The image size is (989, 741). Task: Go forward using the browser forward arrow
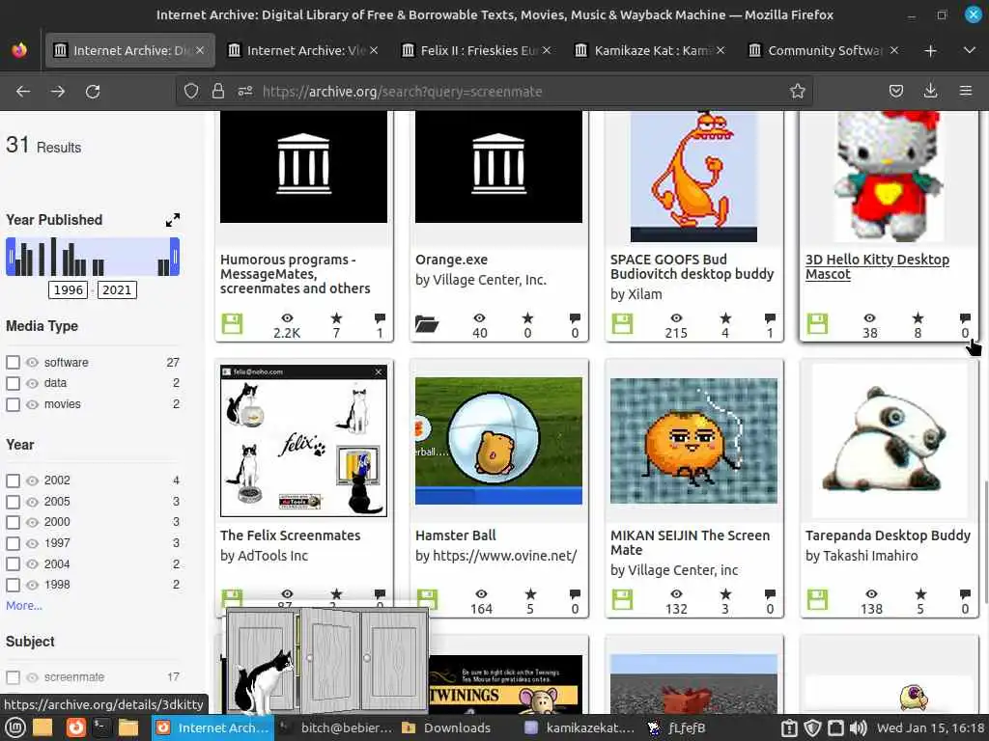(57, 92)
